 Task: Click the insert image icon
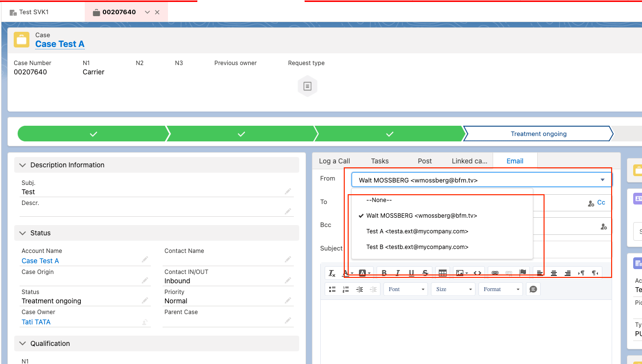tap(459, 273)
